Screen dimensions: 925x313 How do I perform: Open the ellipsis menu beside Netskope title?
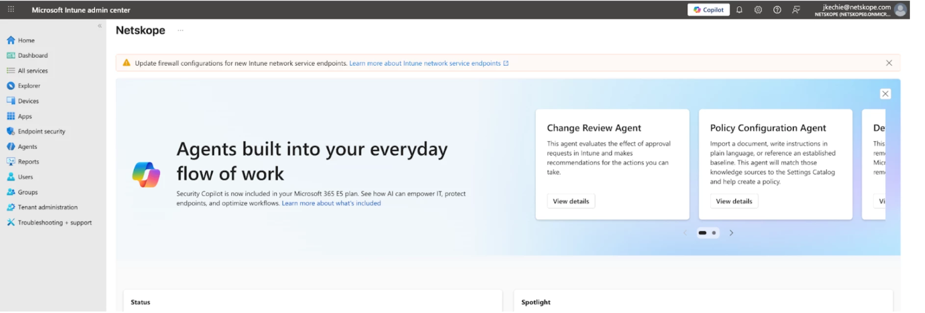(180, 30)
